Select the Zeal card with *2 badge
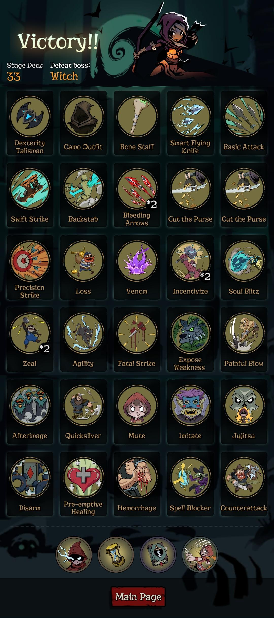The width and height of the screenshot is (274, 618). [x=30, y=340]
